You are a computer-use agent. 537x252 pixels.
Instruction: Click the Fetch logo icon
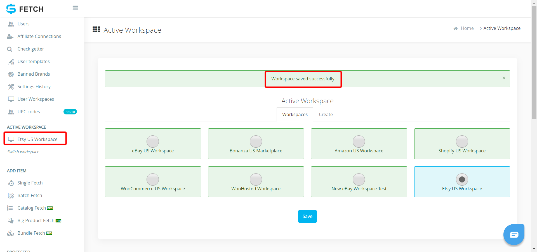coord(11,9)
